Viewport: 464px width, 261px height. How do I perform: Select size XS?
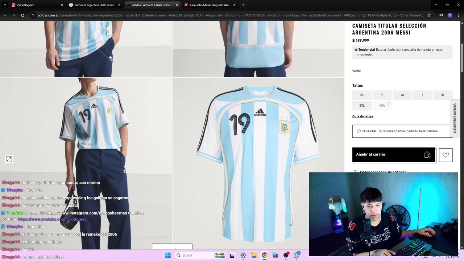click(362, 95)
